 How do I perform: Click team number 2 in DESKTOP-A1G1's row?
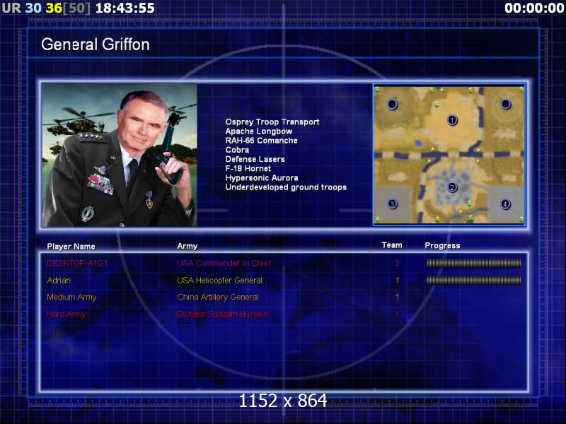(397, 263)
